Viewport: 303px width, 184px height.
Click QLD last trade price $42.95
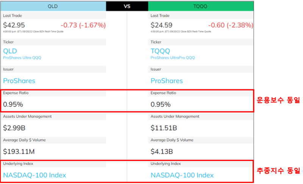pos(14,25)
